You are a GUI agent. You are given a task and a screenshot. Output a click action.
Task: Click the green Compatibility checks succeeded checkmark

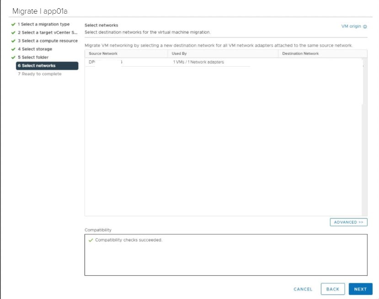point(91,240)
